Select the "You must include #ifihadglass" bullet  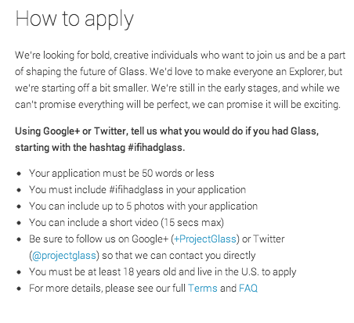pos(138,190)
